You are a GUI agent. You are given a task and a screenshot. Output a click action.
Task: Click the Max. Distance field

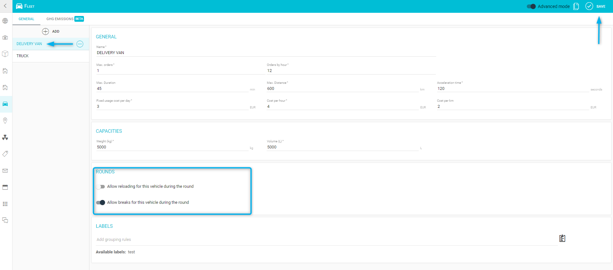pos(343,89)
